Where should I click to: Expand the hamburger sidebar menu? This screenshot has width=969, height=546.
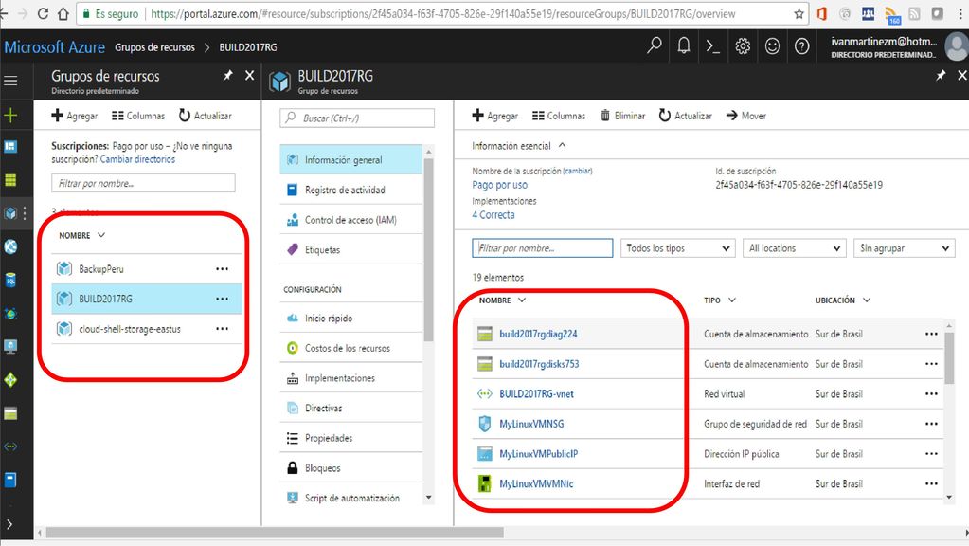[x=10, y=81]
